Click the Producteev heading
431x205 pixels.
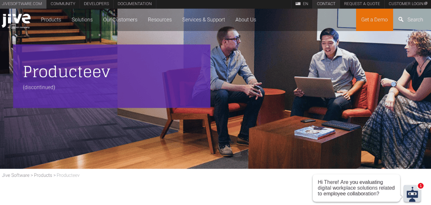(x=67, y=72)
